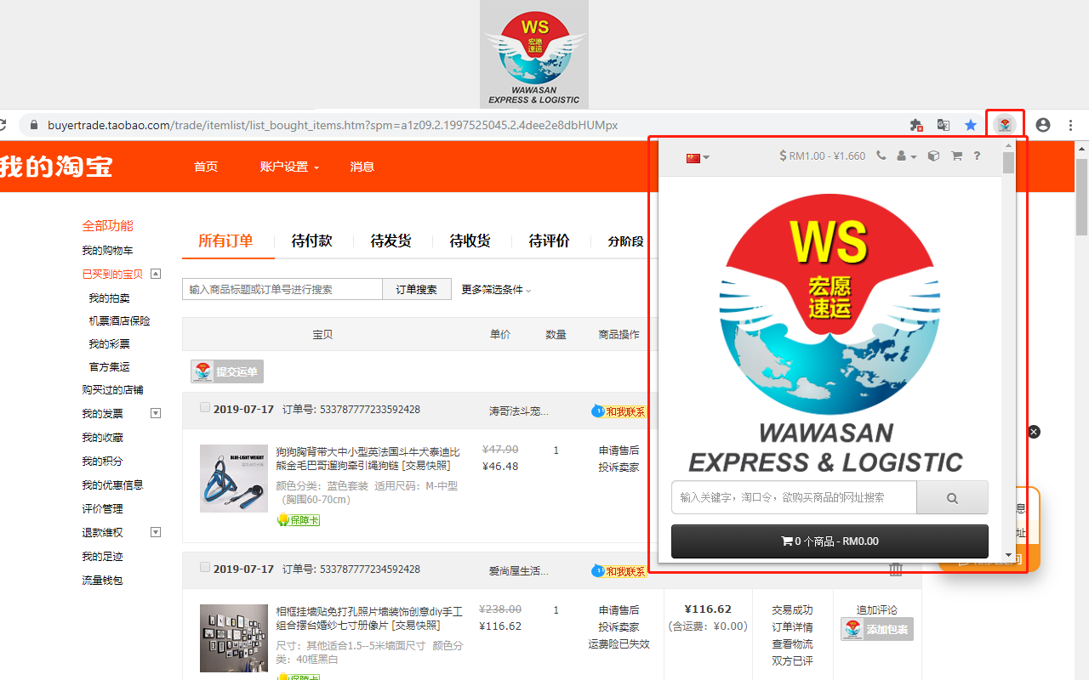
Task: Open 消息 in the top navigation
Action: click(x=362, y=167)
